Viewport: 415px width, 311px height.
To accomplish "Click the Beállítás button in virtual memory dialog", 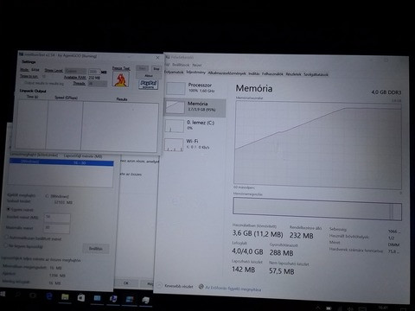I will [96, 248].
